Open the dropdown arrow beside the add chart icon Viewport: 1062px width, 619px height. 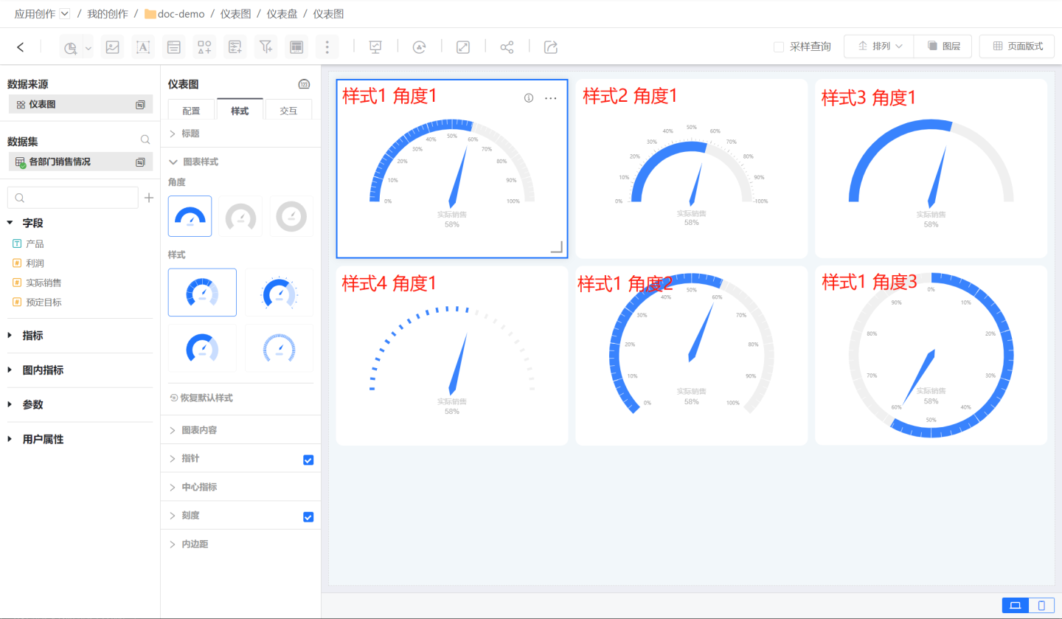click(88, 48)
